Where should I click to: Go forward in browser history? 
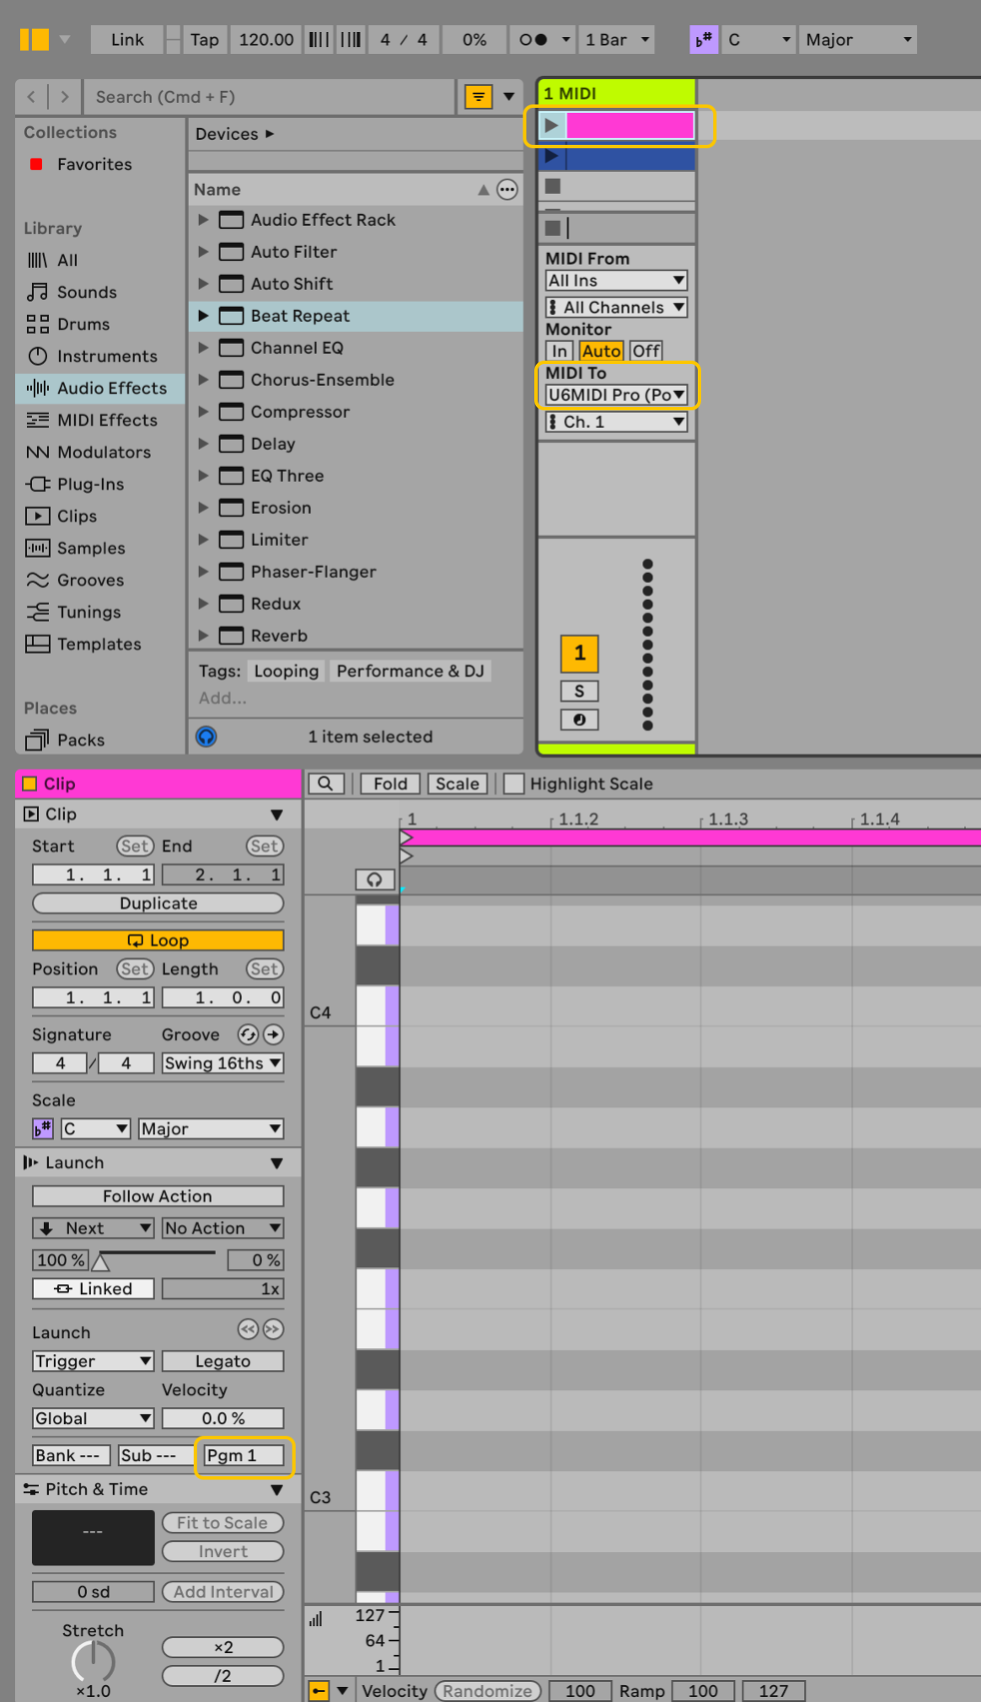coord(65,97)
